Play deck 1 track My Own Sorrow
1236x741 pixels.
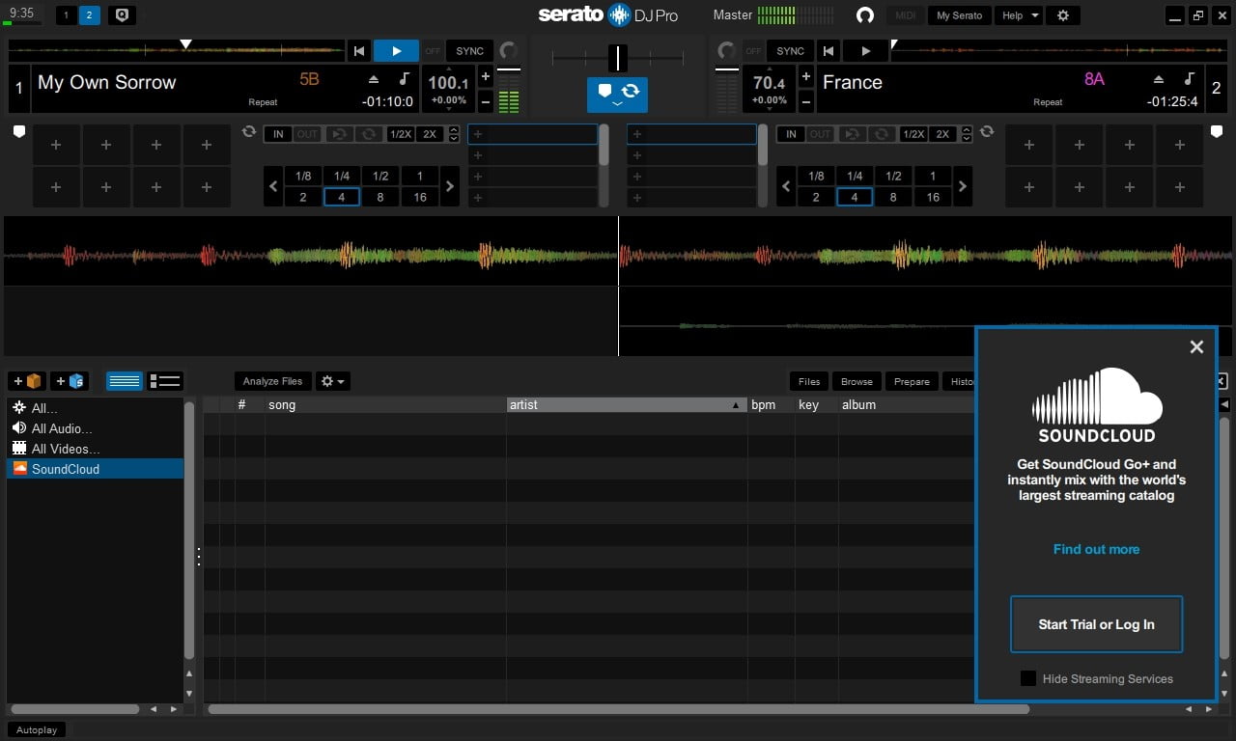pyautogui.click(x=396, y=51)
